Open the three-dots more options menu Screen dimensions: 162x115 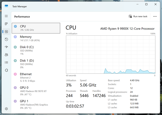155,16
